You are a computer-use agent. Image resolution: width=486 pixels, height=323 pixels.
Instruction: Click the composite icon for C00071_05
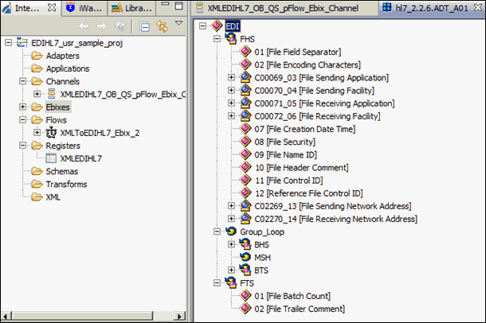coord(245,103)
